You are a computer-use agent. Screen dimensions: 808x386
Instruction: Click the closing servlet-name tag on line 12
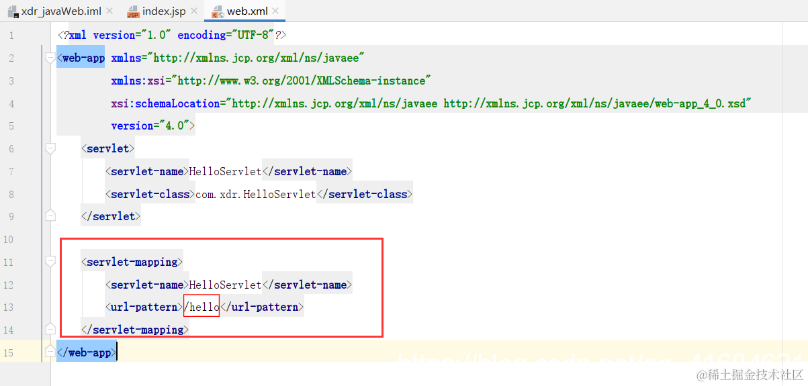click(307, 285)
